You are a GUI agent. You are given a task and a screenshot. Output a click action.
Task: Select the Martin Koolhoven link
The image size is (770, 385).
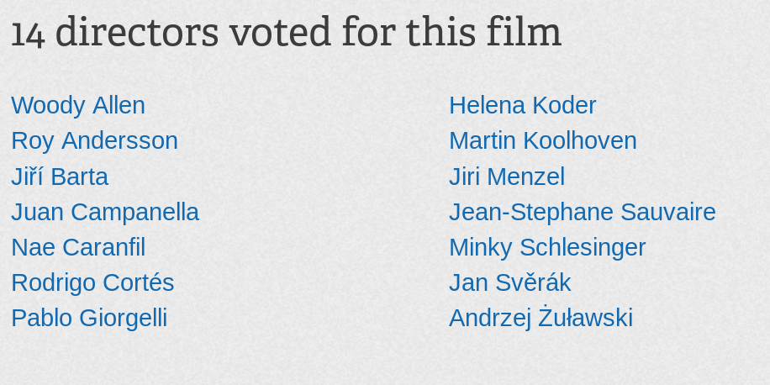pyautogui.click(x=543, y=141)
